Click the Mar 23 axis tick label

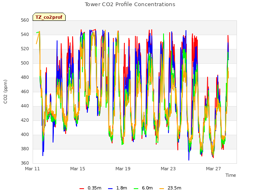[168, 169]
